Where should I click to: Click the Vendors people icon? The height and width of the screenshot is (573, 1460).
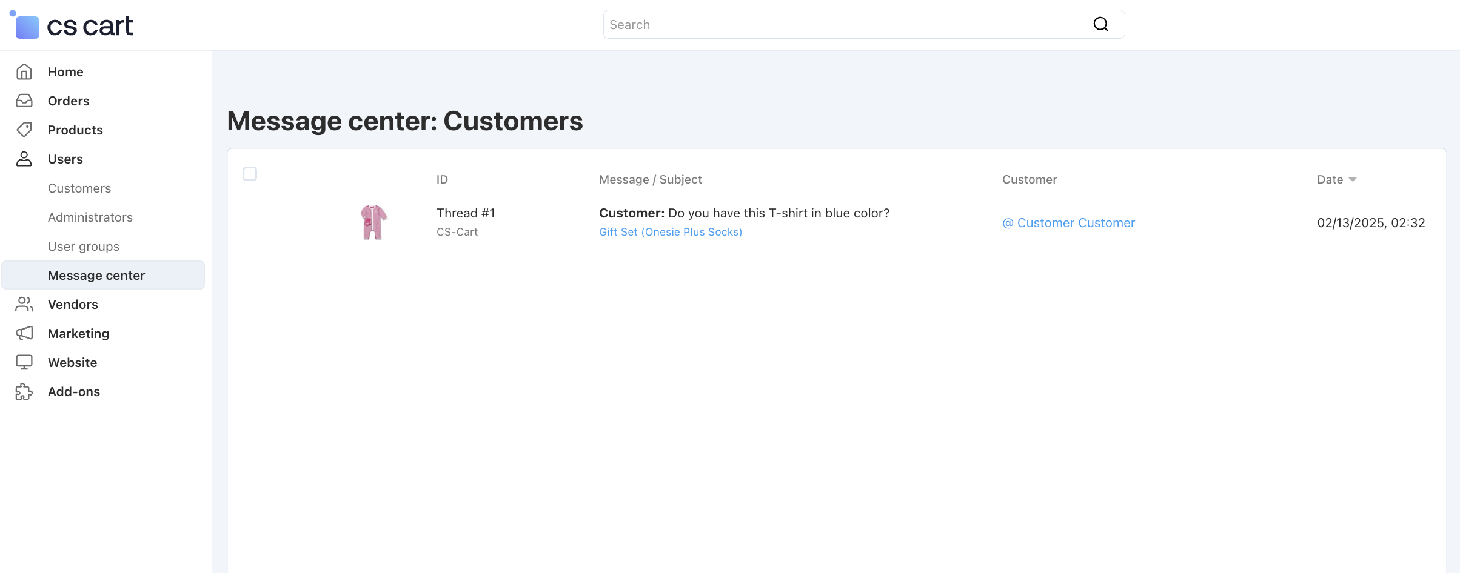click(x=24, y=304)
